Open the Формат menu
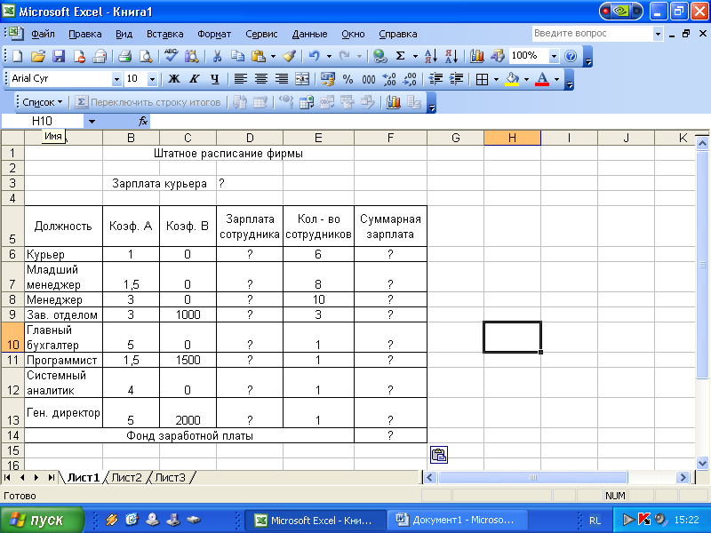The height and width of the screenshot is (533, 711). tap(214, 34)
